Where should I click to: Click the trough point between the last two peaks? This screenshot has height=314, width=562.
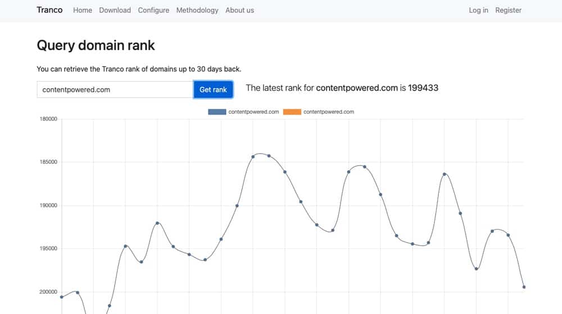pyautogui.click(x=476, y=269)
